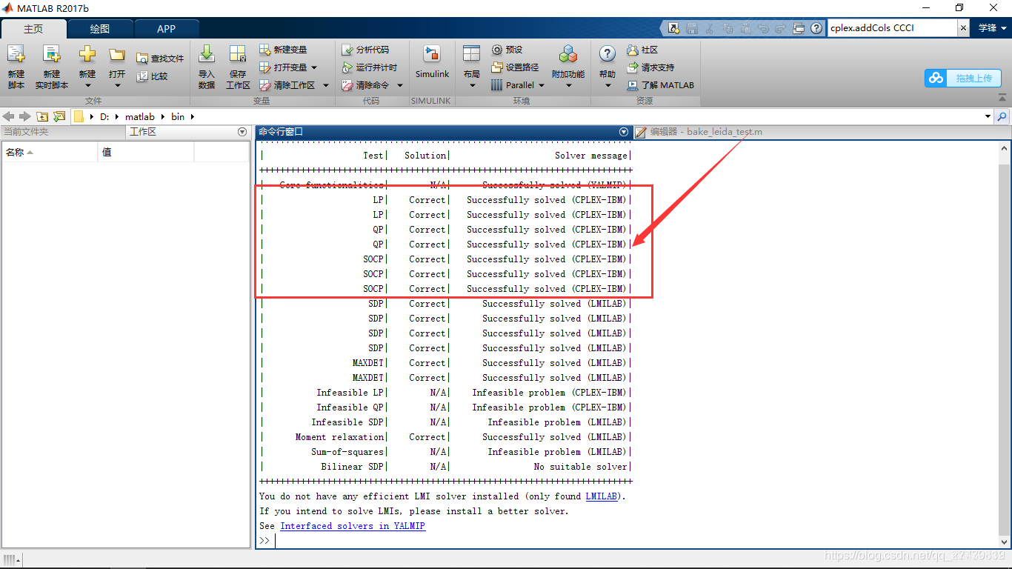Run code analyzer 分析代码
1012x569 pixels.
coord(365,50)
